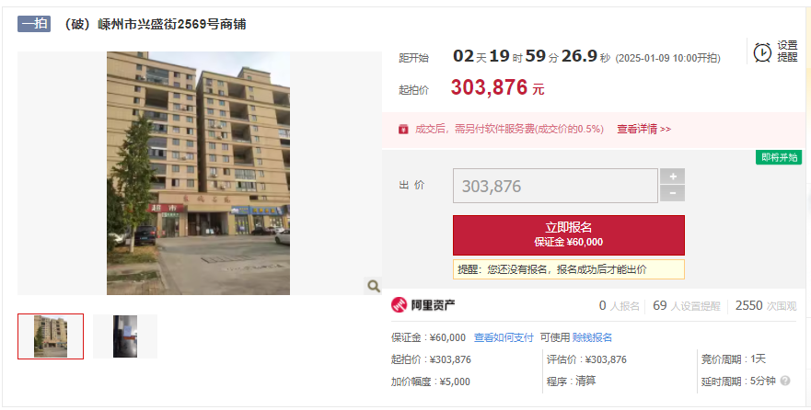This screenshot has height=410, width=811.
Task: Click the alarm clock reminder icon
Action: 762,52
